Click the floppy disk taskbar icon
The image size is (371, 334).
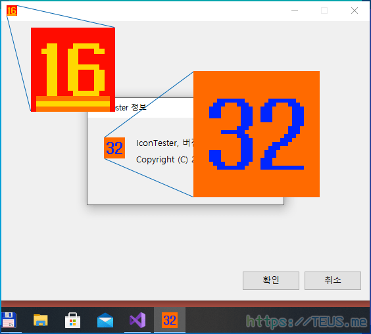[x=9, y=320]
